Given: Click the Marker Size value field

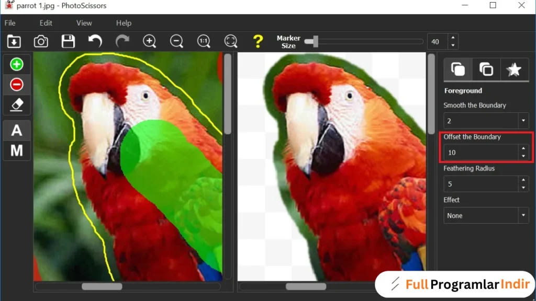Looking at the screenshot, I should [x=438, y=42].
